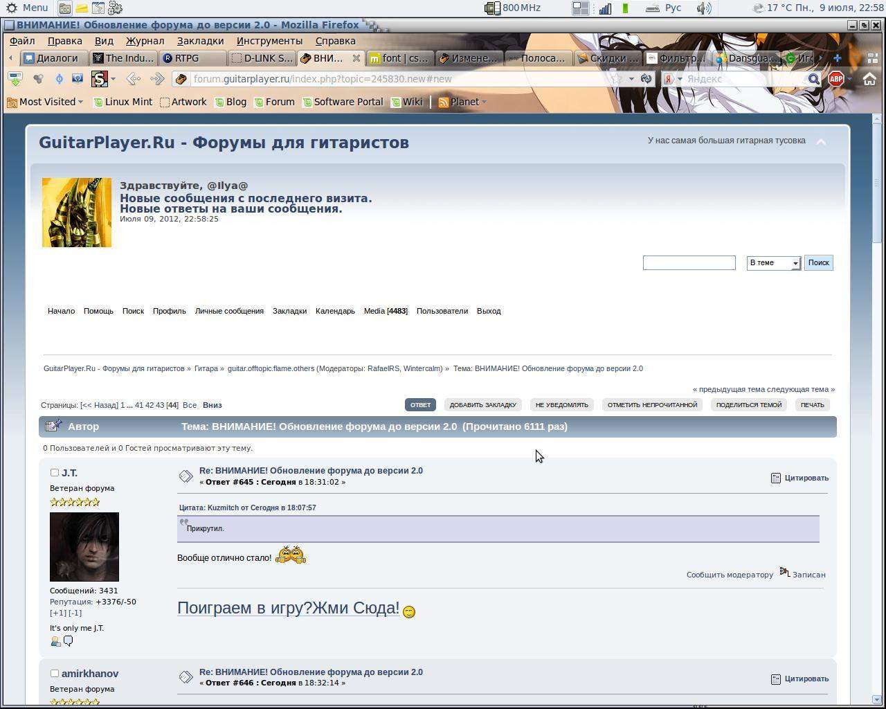886x709 pixels.
Task: Tick the checkbox beside J.T. username
Action: pyautogui.click(x=54, y=472)
